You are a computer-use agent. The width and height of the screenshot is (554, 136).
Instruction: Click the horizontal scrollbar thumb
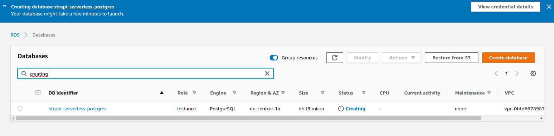pyautogui.click(x=248, y=118)
